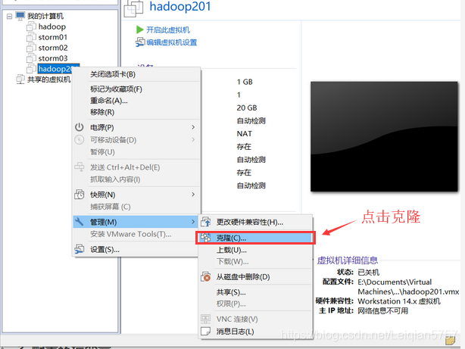This screenshot has height=349, width=465.
Task: Click the shared VMs icon
Action: [x=20, y=79]
